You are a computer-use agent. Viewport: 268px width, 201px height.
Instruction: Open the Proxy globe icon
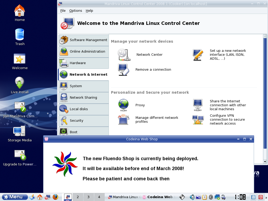coord(123,105)
